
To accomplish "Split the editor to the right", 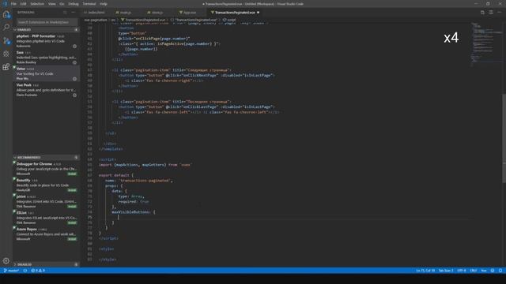I will [x=491, y=13].
